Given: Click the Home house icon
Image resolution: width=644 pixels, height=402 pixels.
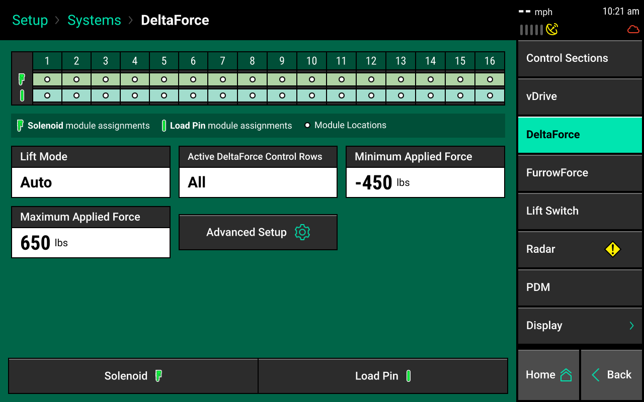Looking at the screenshot, I should click(x=566, y=375).
